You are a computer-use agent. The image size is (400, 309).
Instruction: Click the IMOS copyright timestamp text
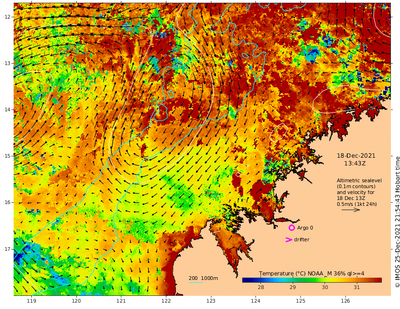coord(397,222)
